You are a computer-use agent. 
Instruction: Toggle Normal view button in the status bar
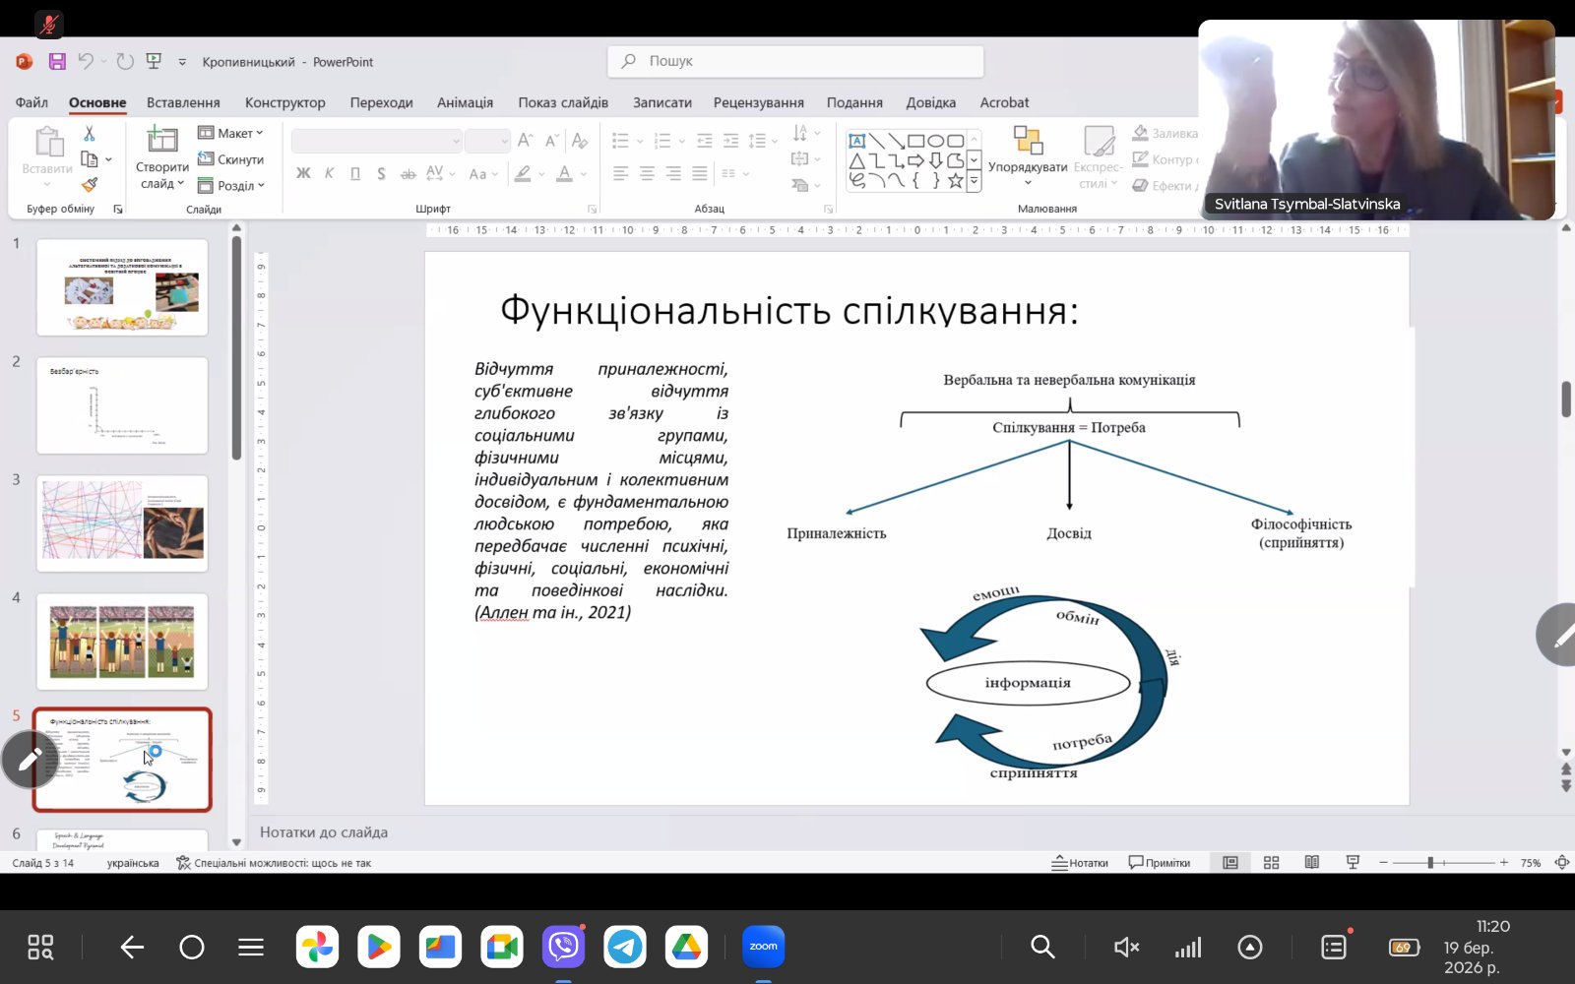(x=1230, y=863)
